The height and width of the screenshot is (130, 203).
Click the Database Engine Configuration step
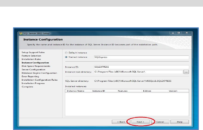(39, 73)
